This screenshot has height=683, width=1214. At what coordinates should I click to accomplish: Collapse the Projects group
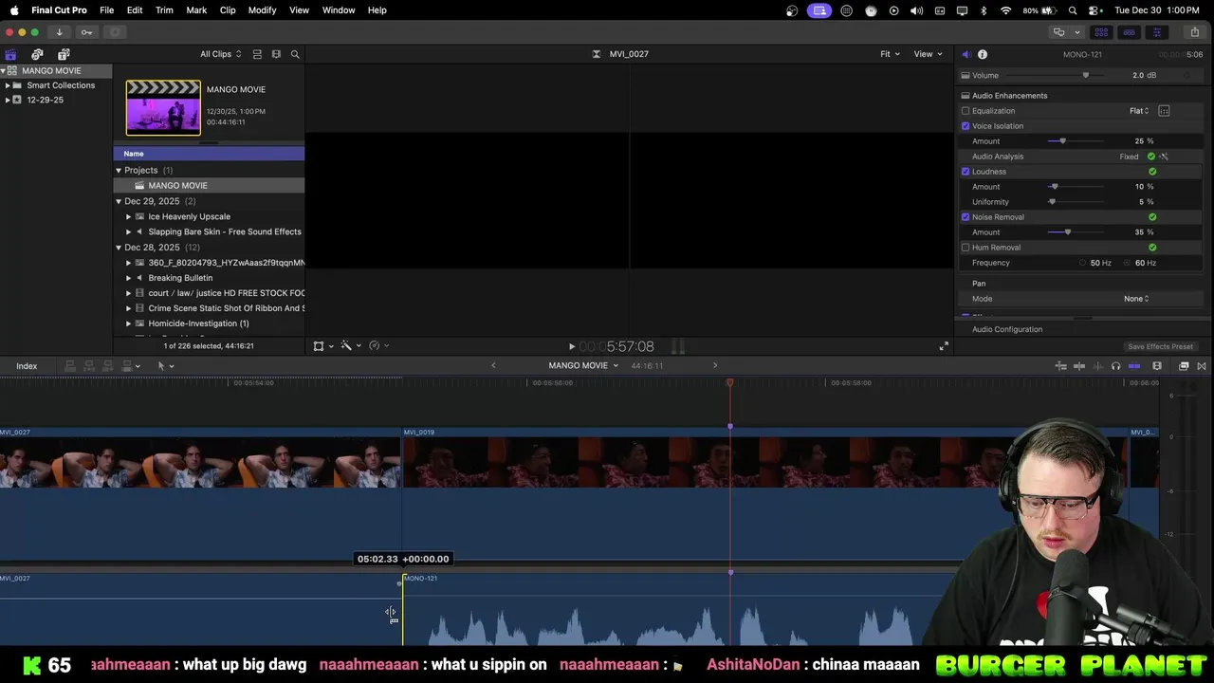click(119, 171)
